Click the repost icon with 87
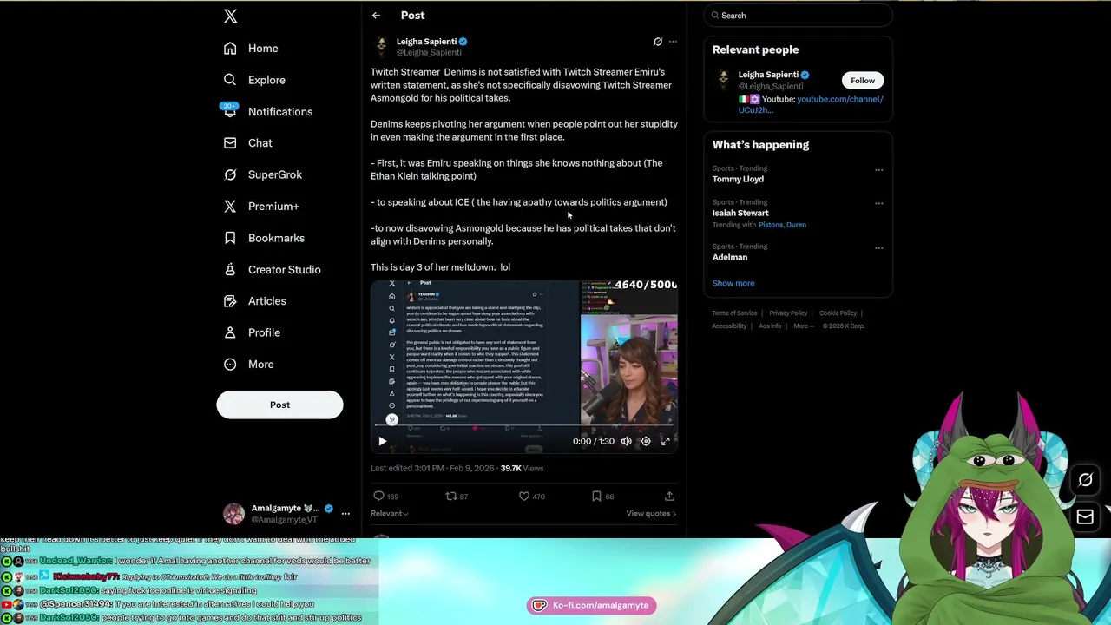 coord(450,497)
